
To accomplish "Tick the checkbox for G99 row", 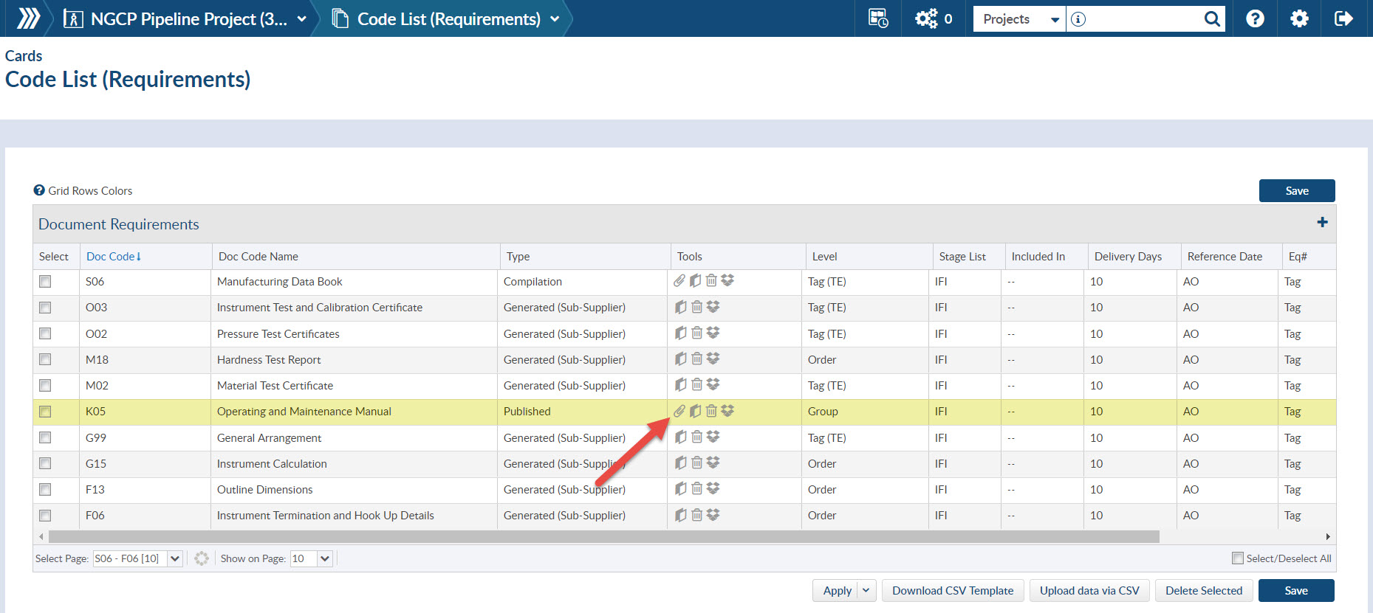I will coord(46,437).
